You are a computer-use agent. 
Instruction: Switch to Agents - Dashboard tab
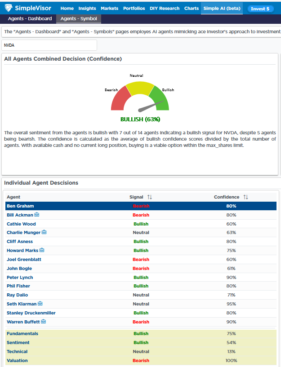[x=30, y=19]
